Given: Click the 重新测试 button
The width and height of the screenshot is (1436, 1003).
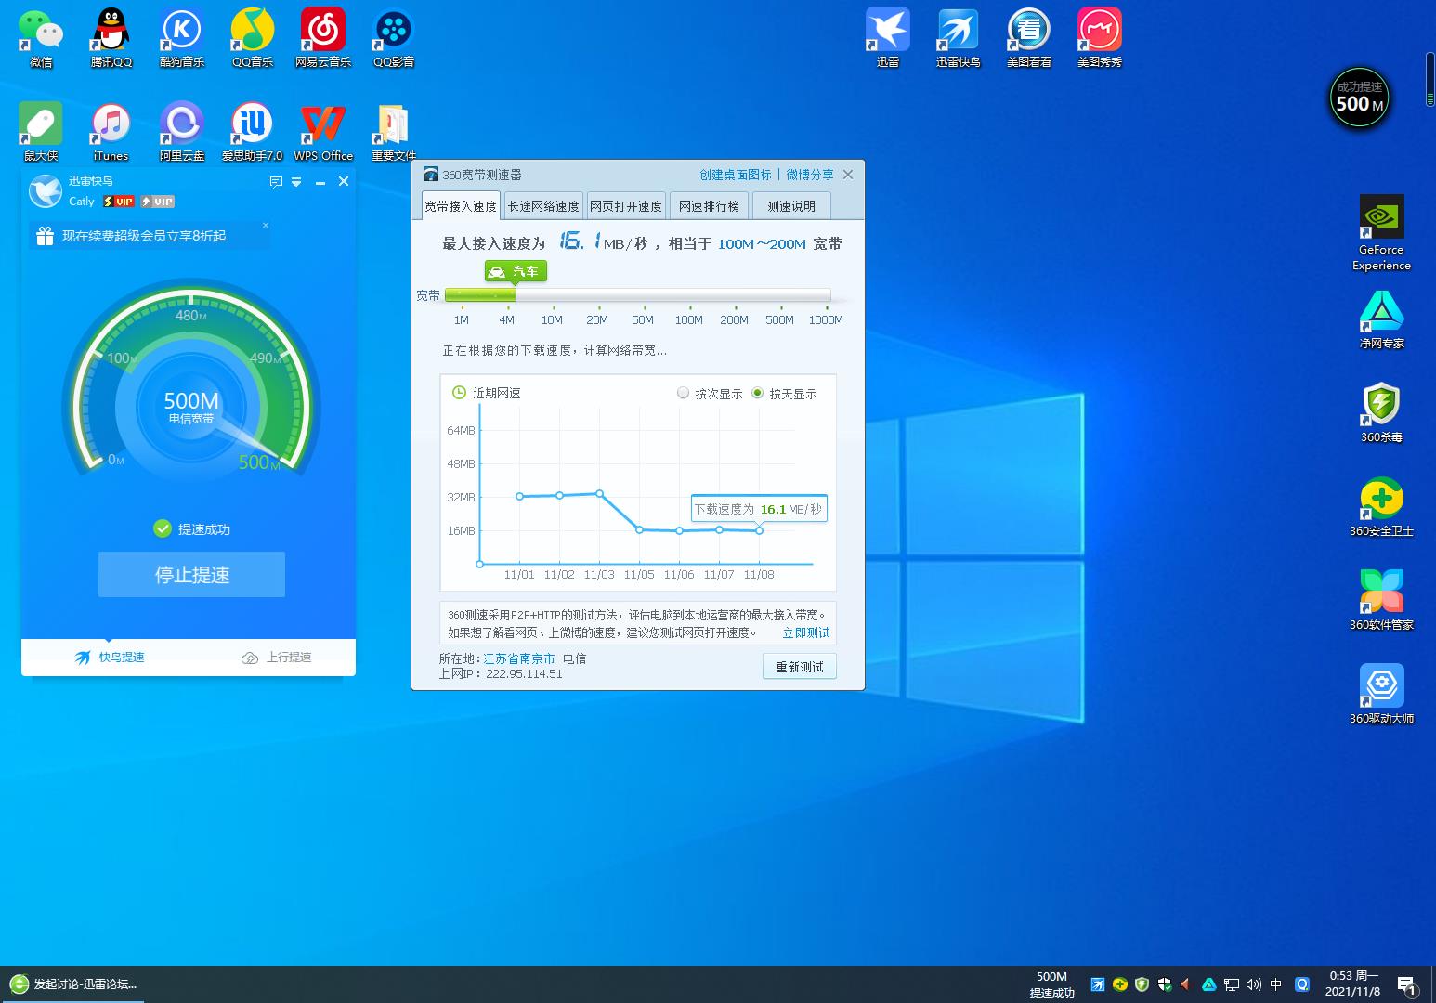Looking at the screenshot, I should click(x=799, y=667).
